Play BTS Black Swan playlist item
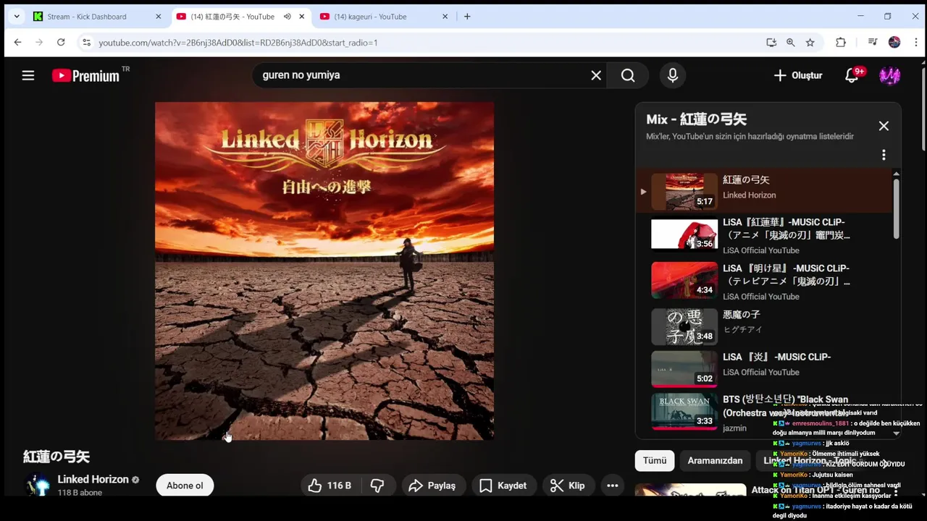 764,412
